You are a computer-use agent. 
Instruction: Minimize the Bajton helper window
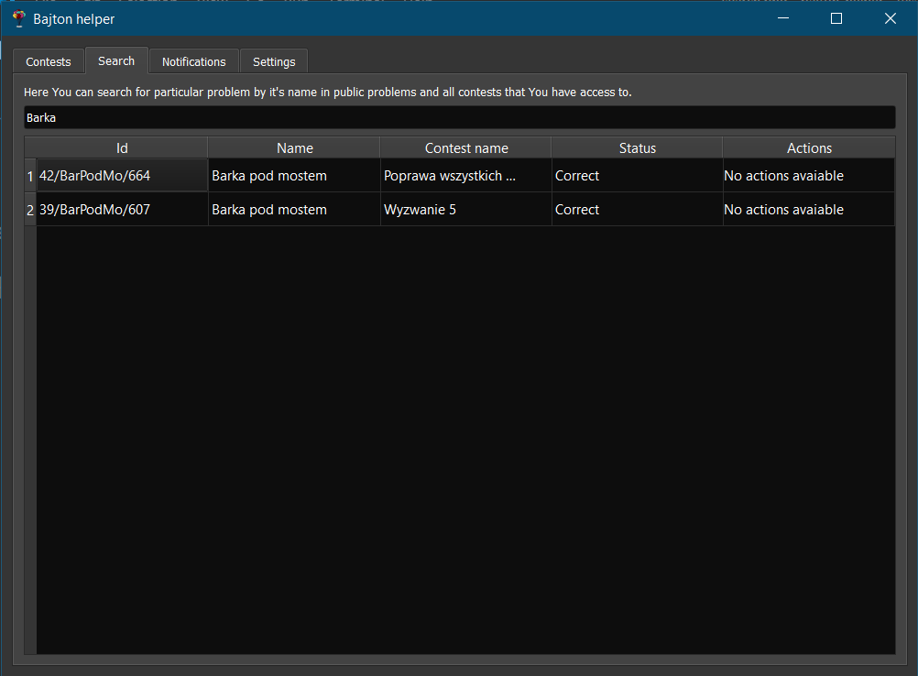click(x=783, y=18)
